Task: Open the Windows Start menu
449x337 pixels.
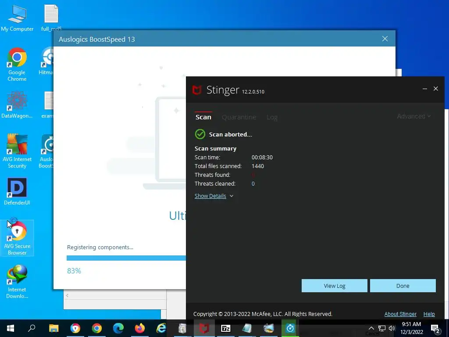Action: 11,328
